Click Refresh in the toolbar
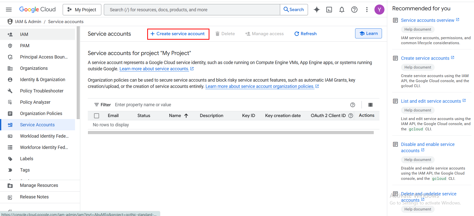The image size is (474, 216). click(x=305, y=34)
